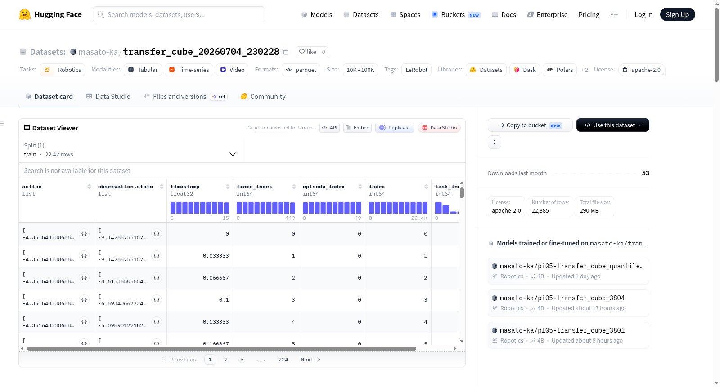Expand the Use this dataset dropdown
The width and height of the screenshot is (720, 387).
click(x=613, y=125)
